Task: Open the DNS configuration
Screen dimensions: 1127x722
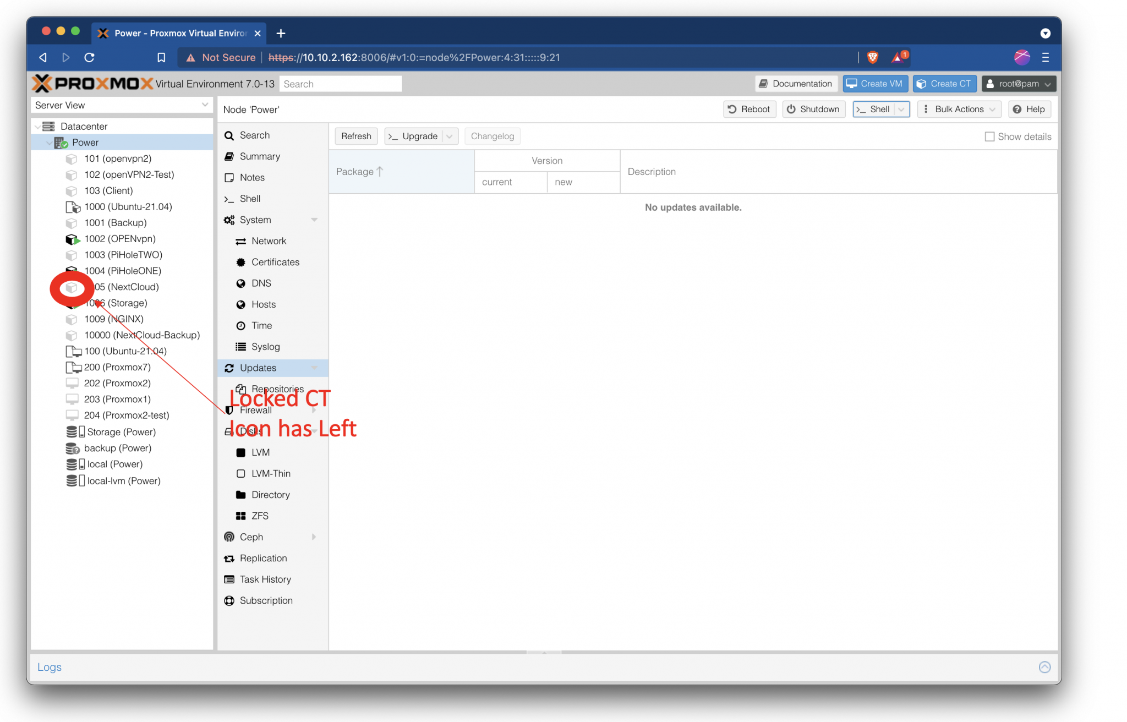Action: tap(261, 283)
